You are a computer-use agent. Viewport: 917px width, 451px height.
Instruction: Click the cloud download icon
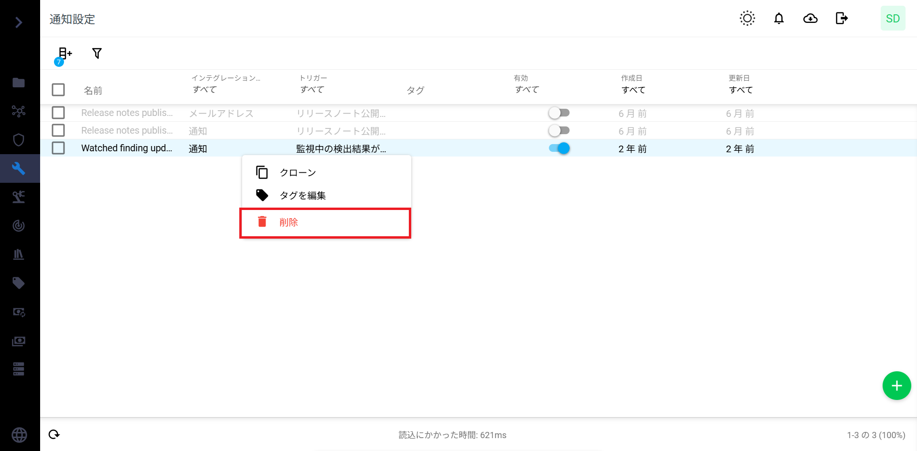(810, 19)
